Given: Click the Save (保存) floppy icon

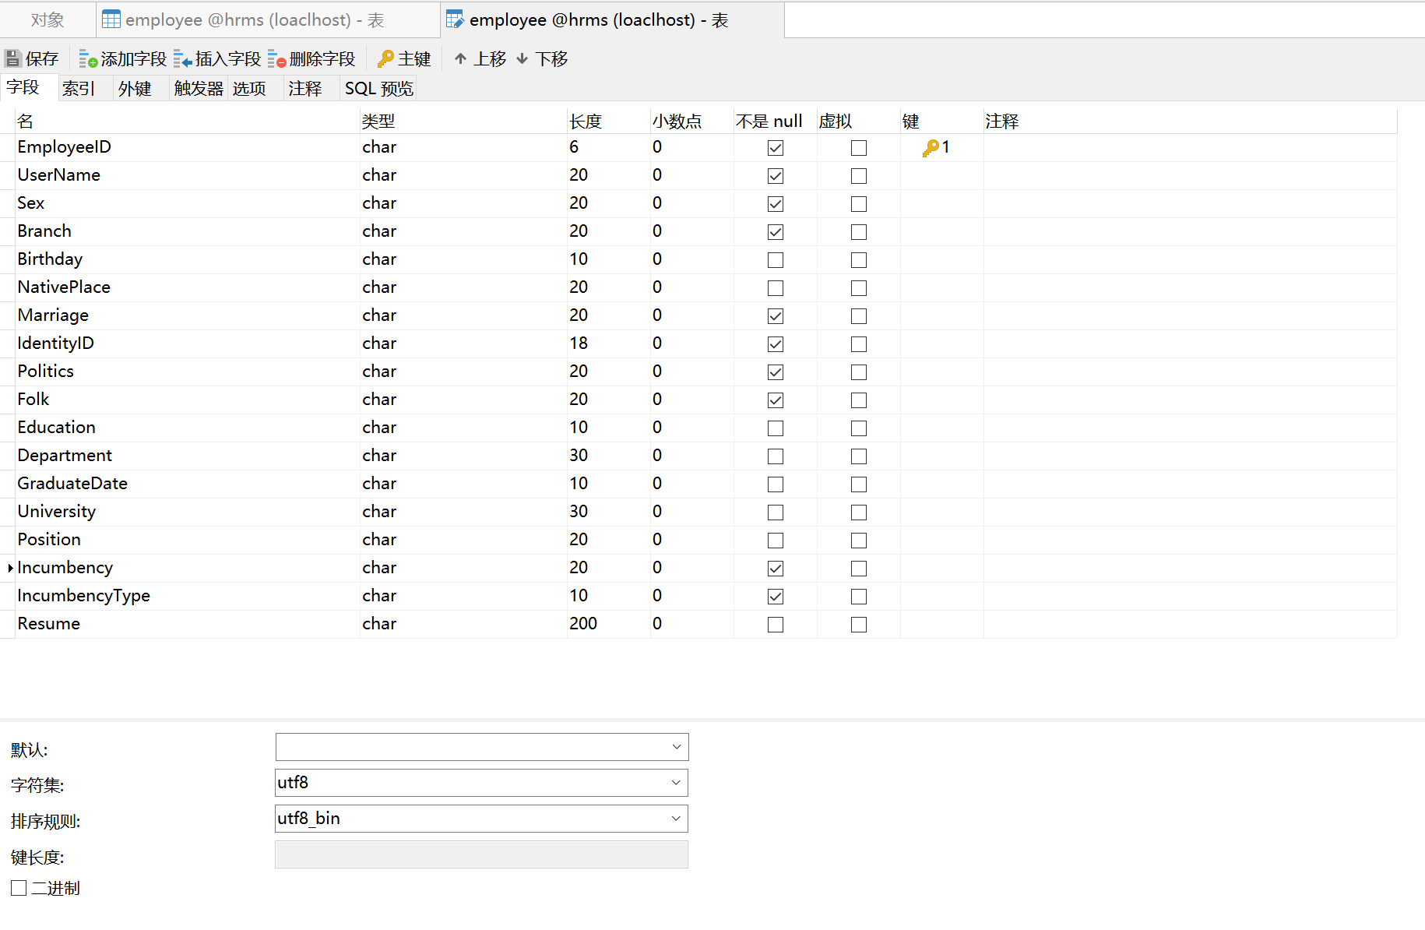Looking at the screenshot, I should pos(13,58).
